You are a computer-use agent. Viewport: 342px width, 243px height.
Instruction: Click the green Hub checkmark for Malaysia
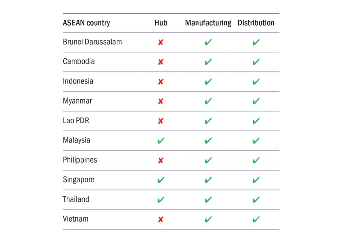click(161, 141)
